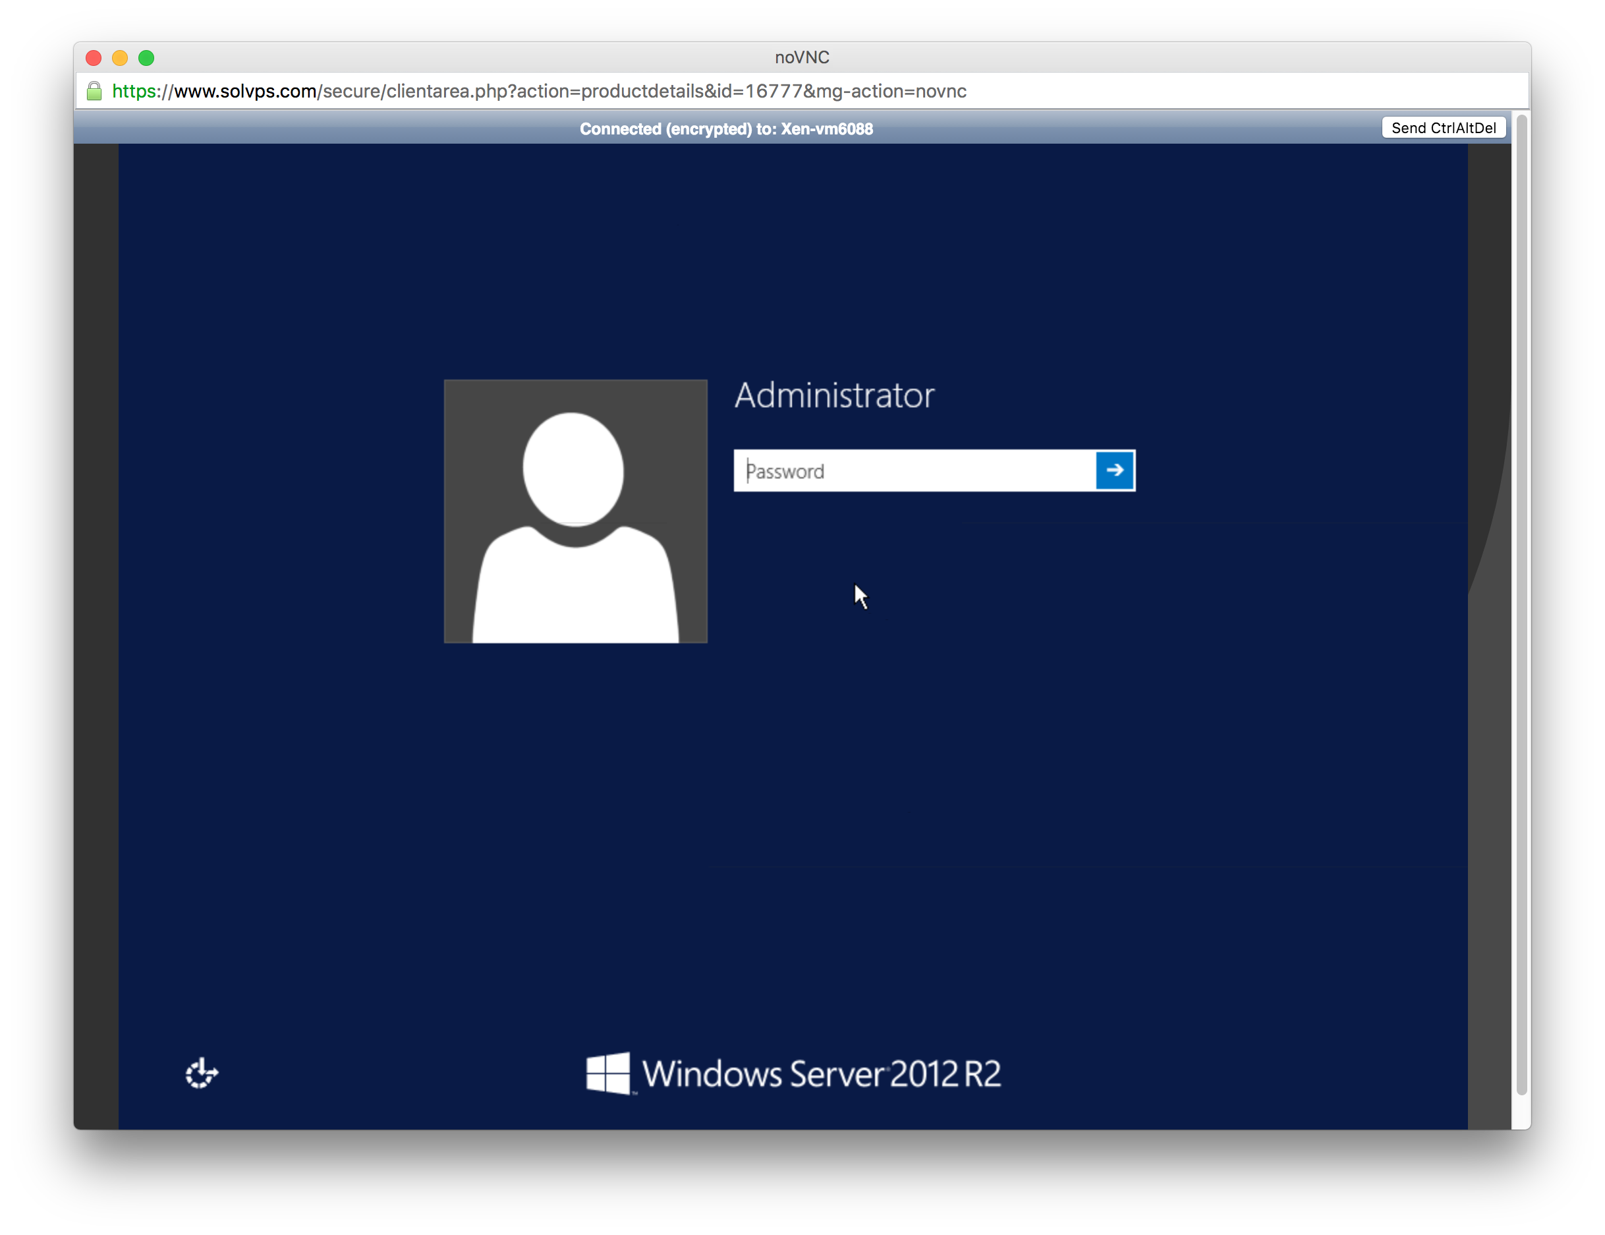Click the green https prefix in the address bar
Image resolution: width=1605 pixels, height=1235 pixels.
(x=134, y=91)
